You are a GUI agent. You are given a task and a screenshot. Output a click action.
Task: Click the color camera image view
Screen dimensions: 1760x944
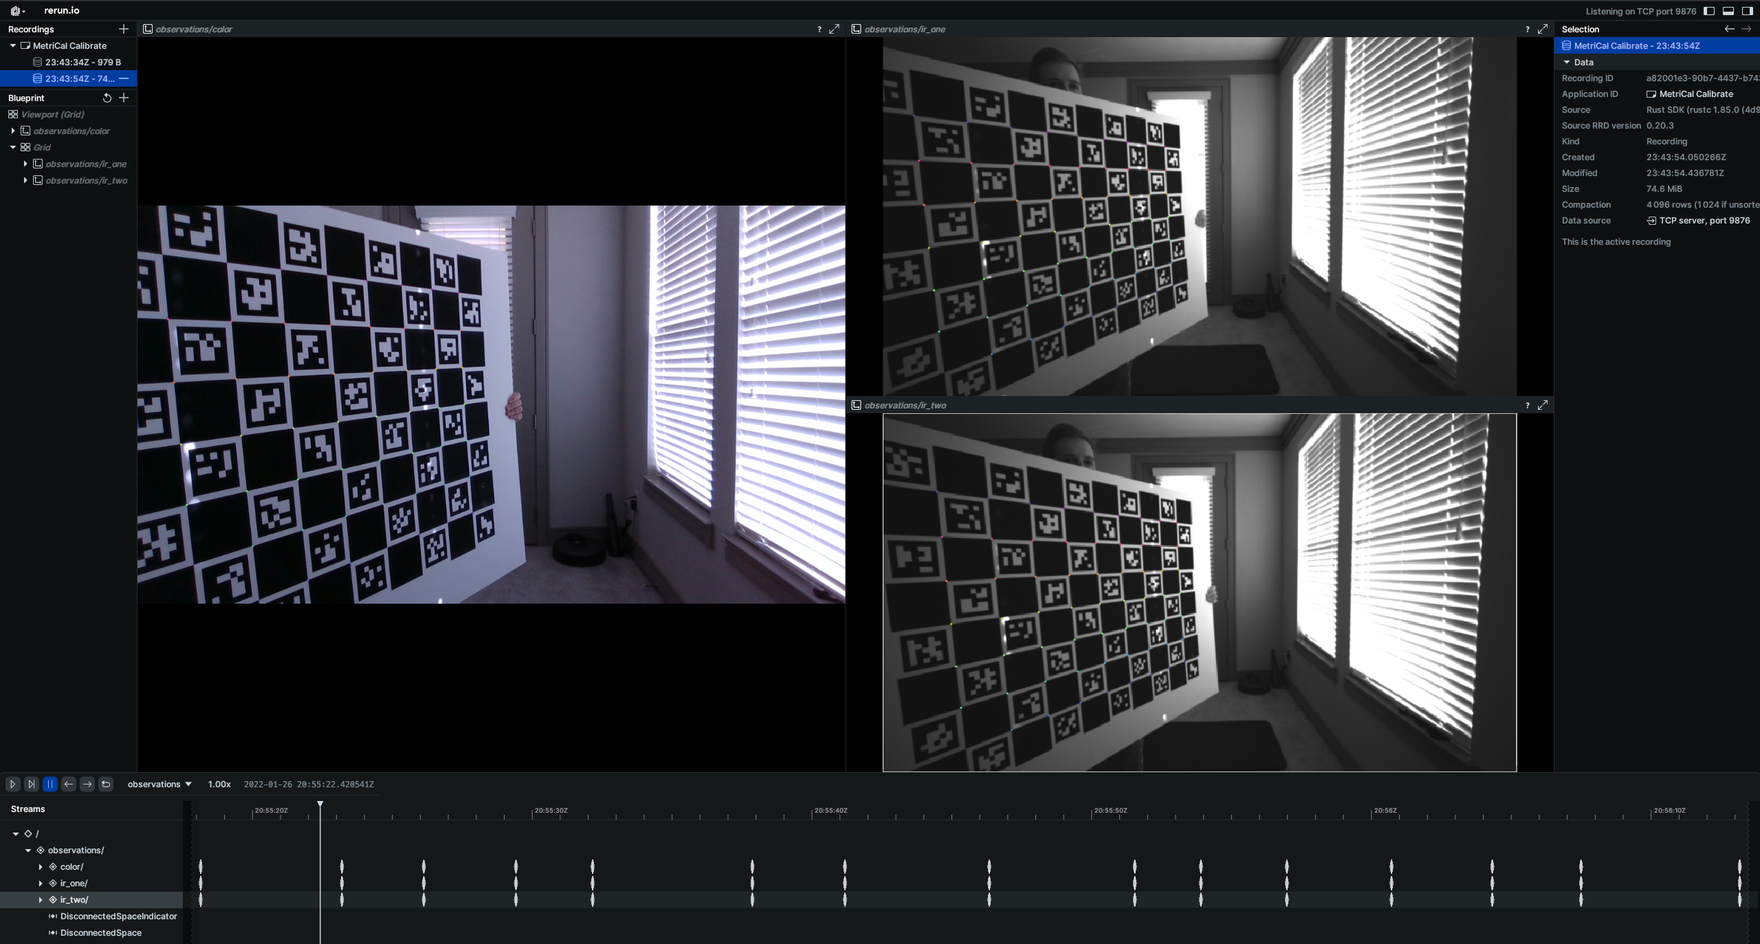click(491, 404)
